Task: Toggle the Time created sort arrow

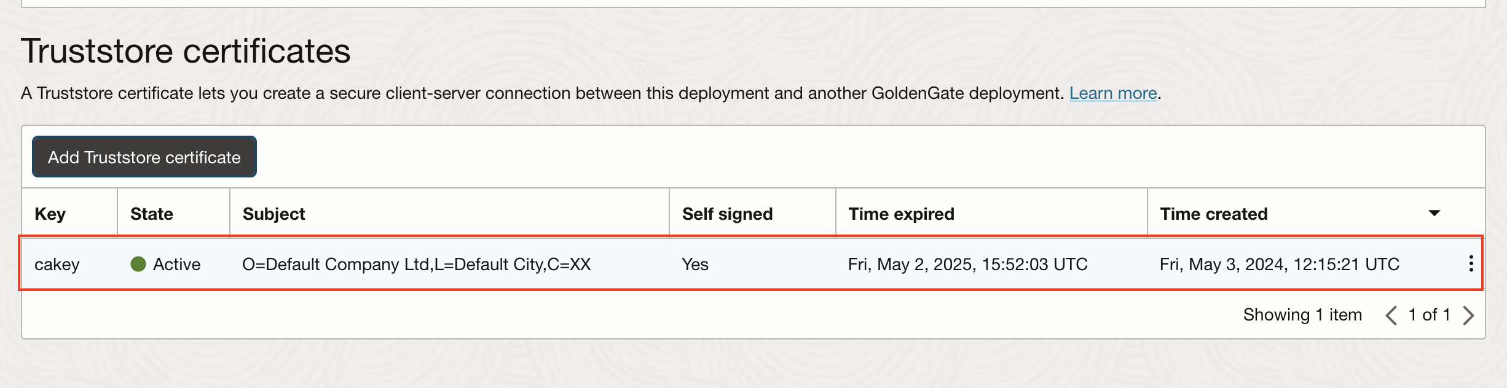Action: point(1434,213)
